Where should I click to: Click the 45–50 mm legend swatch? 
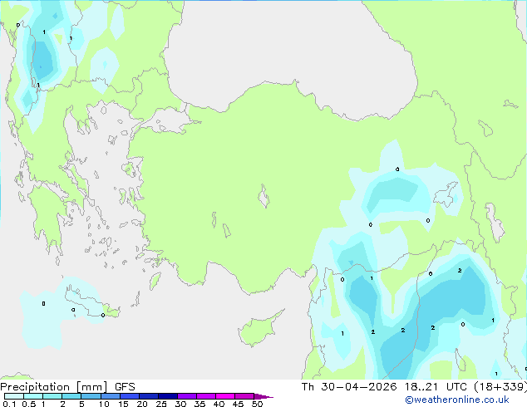pos(244,396)
